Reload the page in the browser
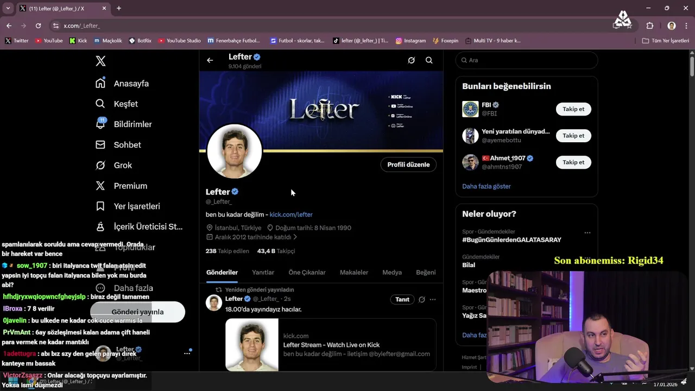Screen dimensions: 695x391 (x=38, y=26)
